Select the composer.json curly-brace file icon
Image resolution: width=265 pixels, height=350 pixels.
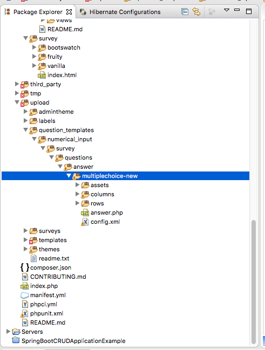(25, 267)
